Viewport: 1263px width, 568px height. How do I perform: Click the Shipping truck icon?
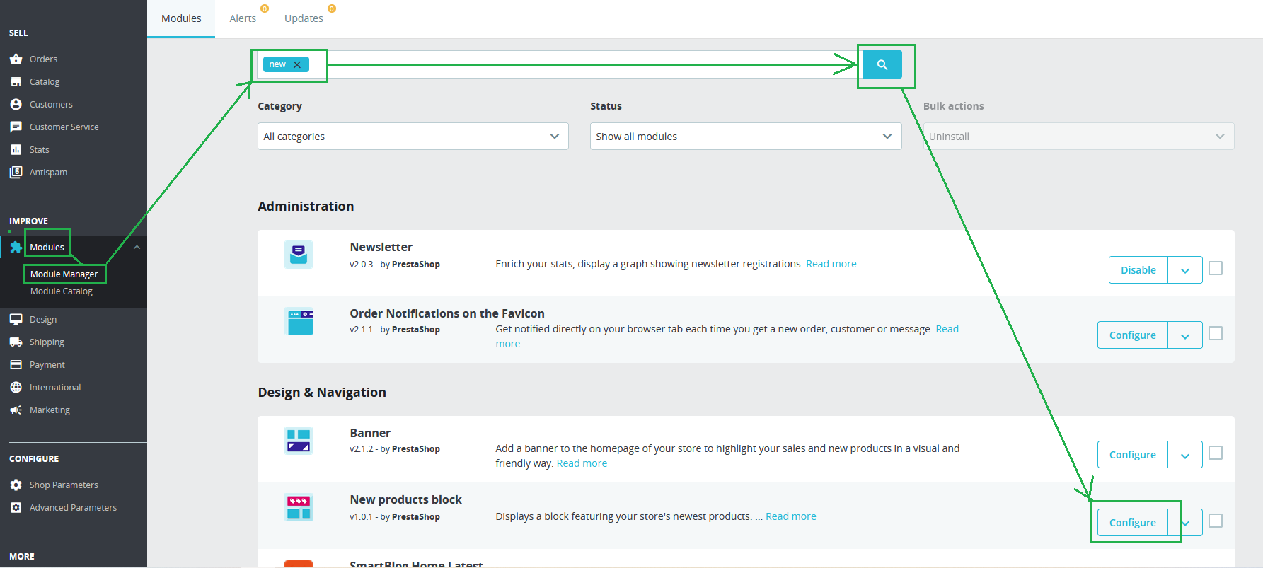16,342
